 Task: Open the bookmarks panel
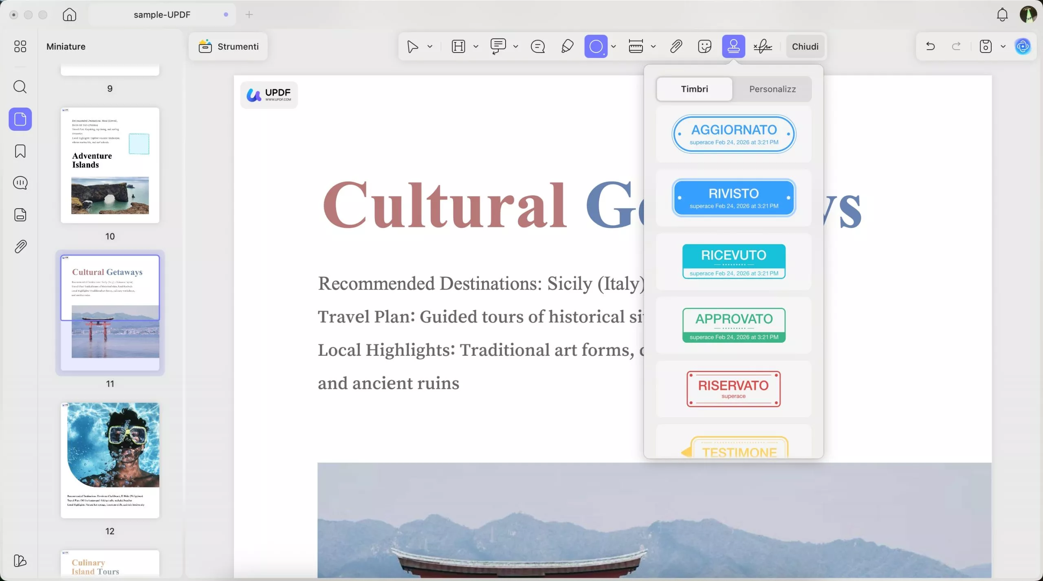click(20, 151)
